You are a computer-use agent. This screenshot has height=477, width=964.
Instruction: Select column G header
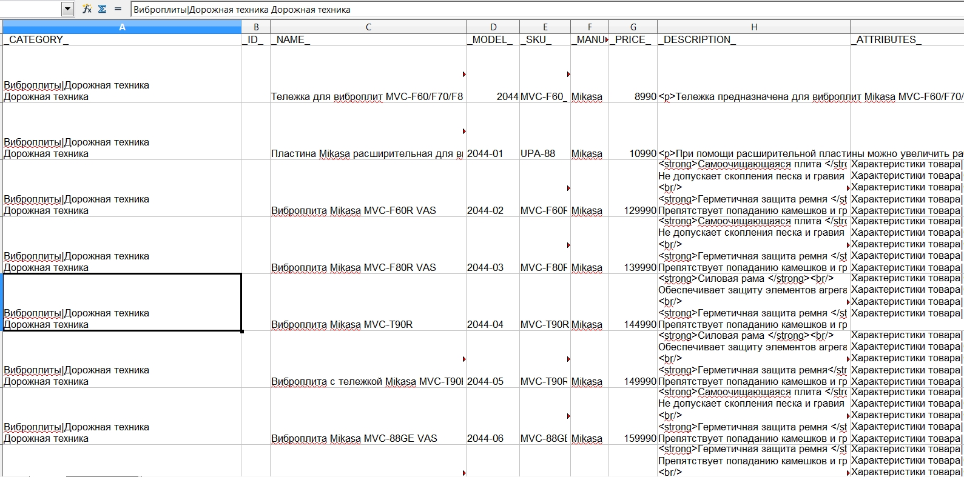pyautogui.click(x=633, y=27)
